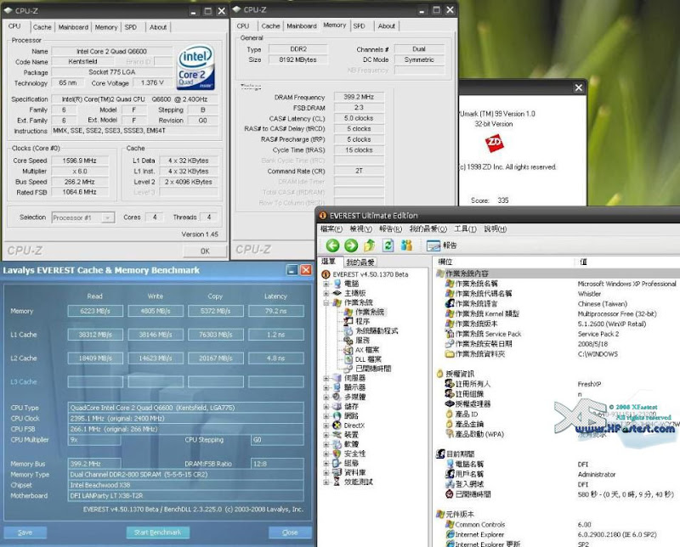Click the Save button in benchmark window
Screen dimensions: 680x547
click(25, 533)
